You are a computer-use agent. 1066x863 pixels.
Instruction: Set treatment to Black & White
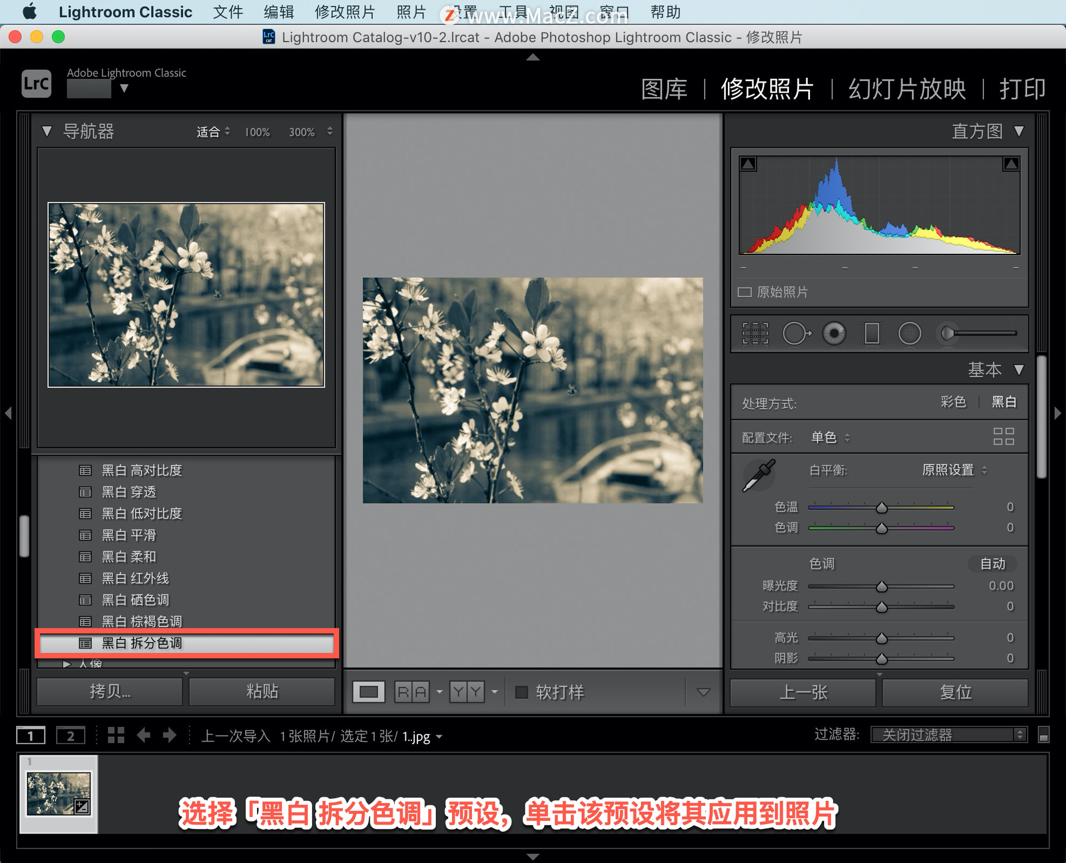pyautogui.click(x=1004, y=402)
